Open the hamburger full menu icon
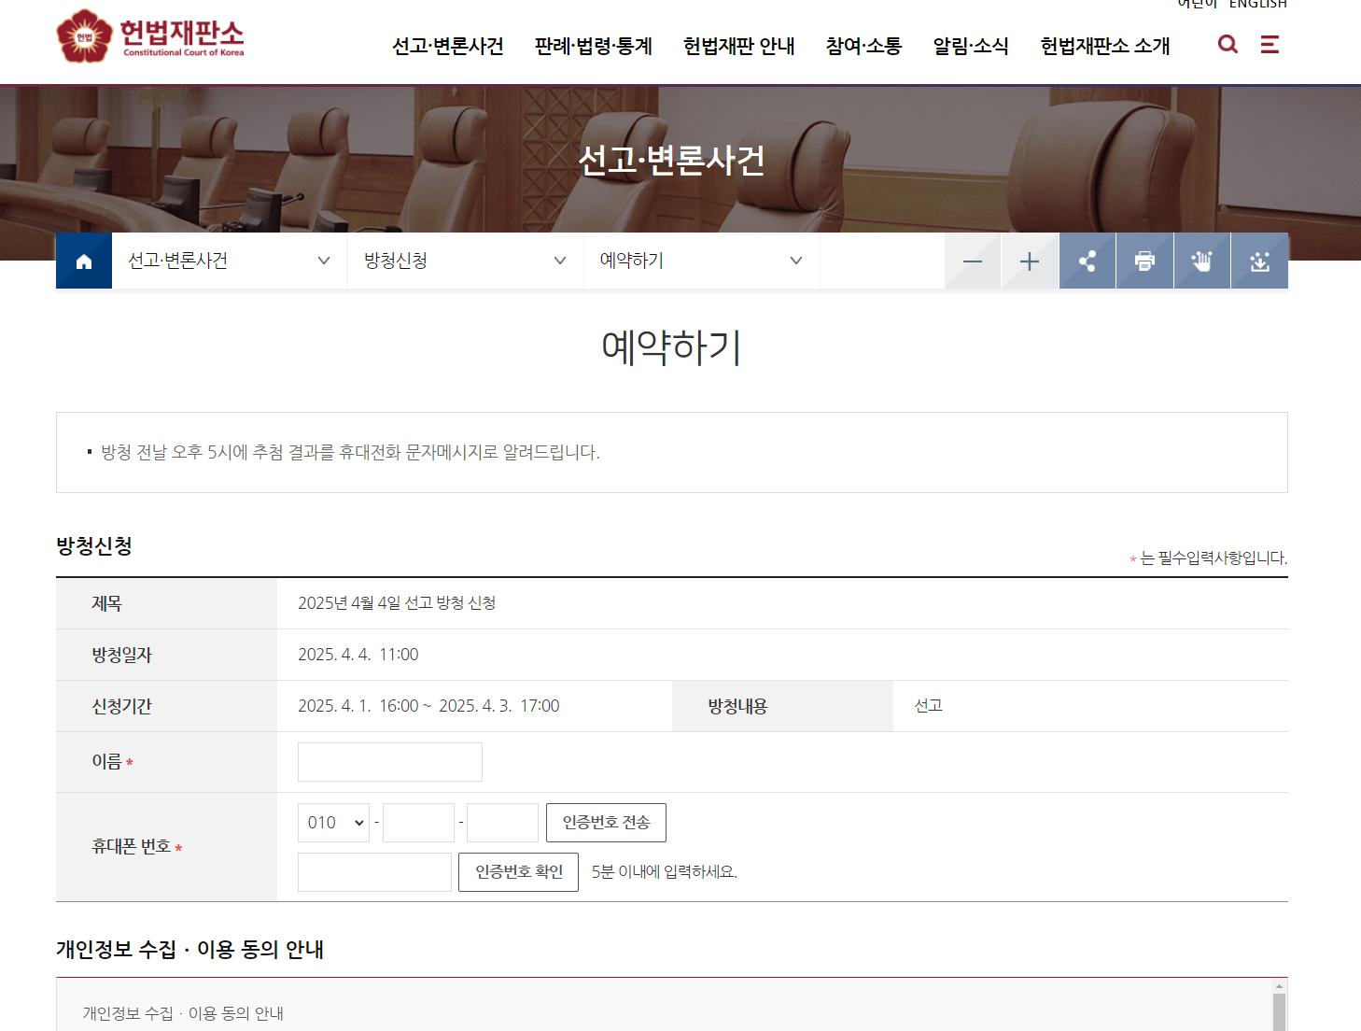The image size is (1361, 1031). 1270,44
